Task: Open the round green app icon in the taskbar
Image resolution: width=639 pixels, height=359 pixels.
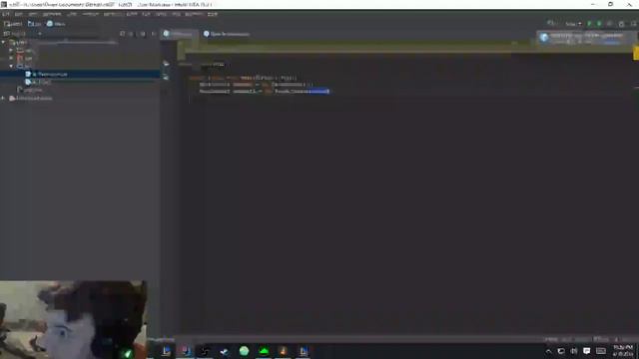Action: coord(244,351)
